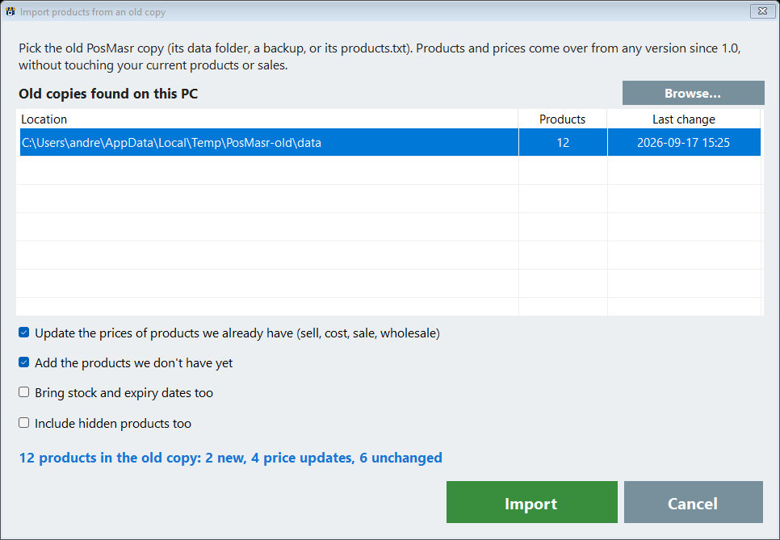The width and height of the screenshot is (780, 540).
Task: Click the Old copies found on this PC heading
Action: [x=108, y=94]
